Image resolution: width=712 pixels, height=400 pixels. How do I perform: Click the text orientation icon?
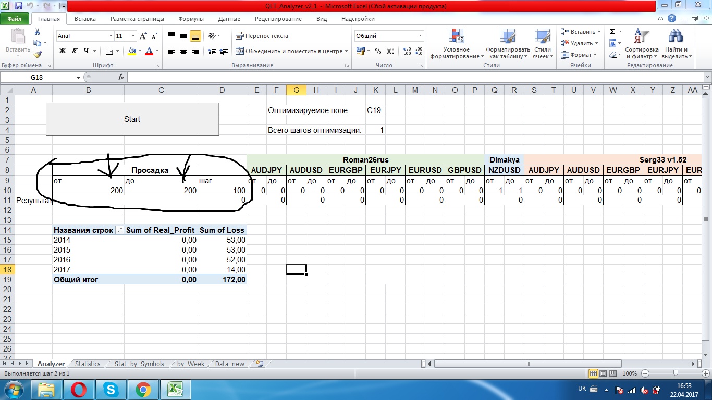point(212,36)
